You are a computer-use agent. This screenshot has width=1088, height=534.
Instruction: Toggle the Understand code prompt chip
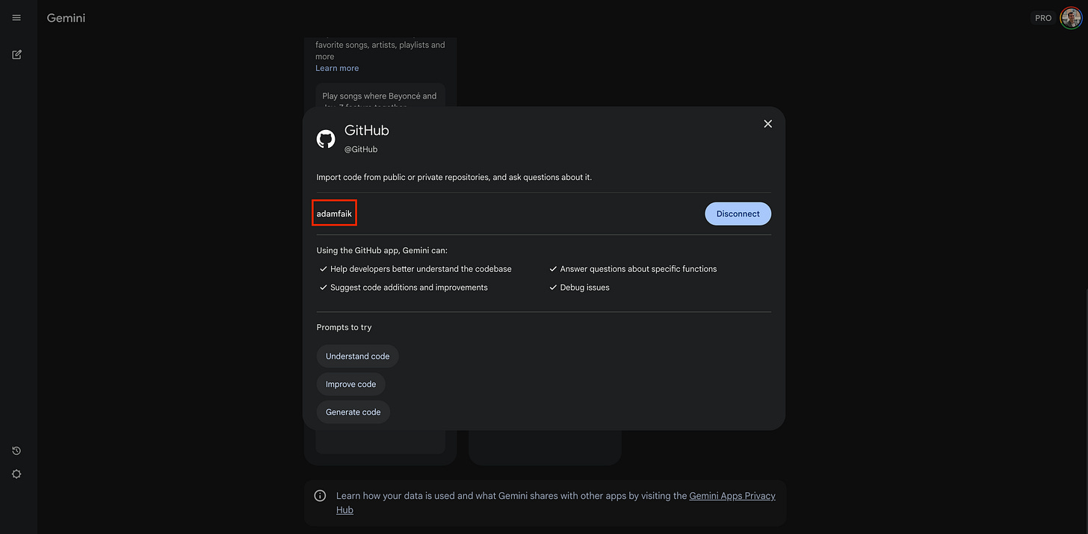pyautogui.click(x=357, y=356)
